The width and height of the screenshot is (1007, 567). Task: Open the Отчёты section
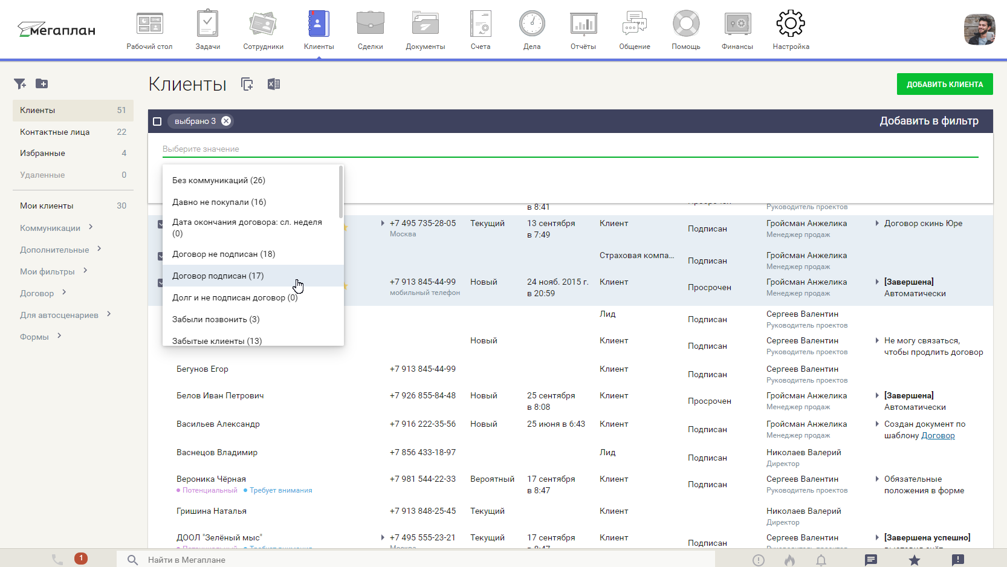click(583, 30)
